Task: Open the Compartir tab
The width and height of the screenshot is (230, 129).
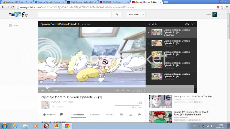Action: [x=95, y=115]
